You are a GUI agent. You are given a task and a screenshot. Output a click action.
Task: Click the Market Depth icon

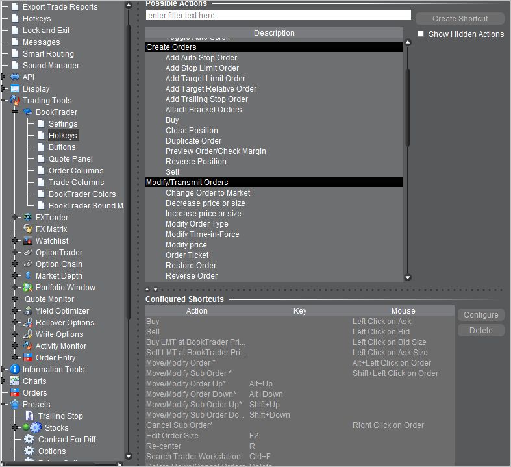click(x=28, y=275)
